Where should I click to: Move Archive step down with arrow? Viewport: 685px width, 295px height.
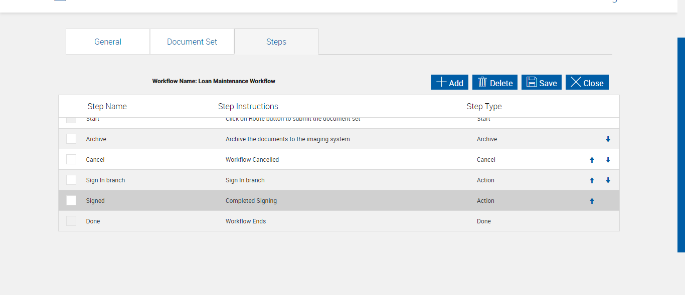[x=608, y=139]
